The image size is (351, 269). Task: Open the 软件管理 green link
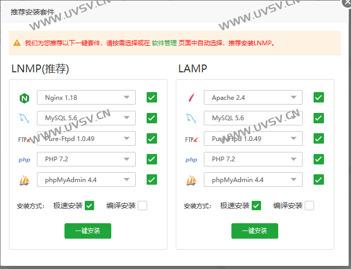click(164, 43)
